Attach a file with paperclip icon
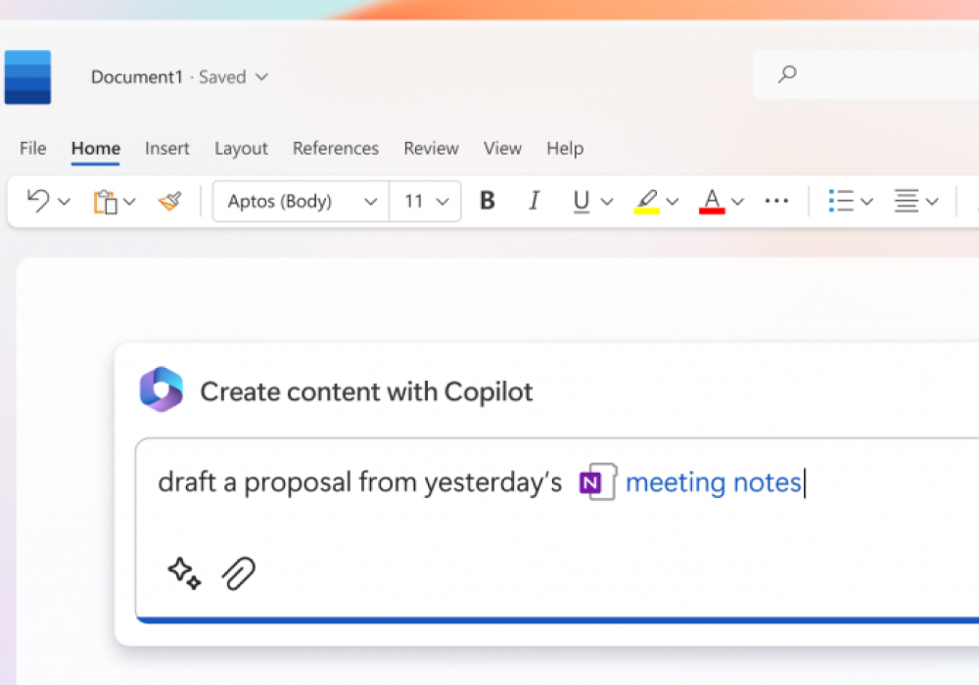The height and width of the screenshot is (685, 979). pyautogui.click(x=238, y=572)
